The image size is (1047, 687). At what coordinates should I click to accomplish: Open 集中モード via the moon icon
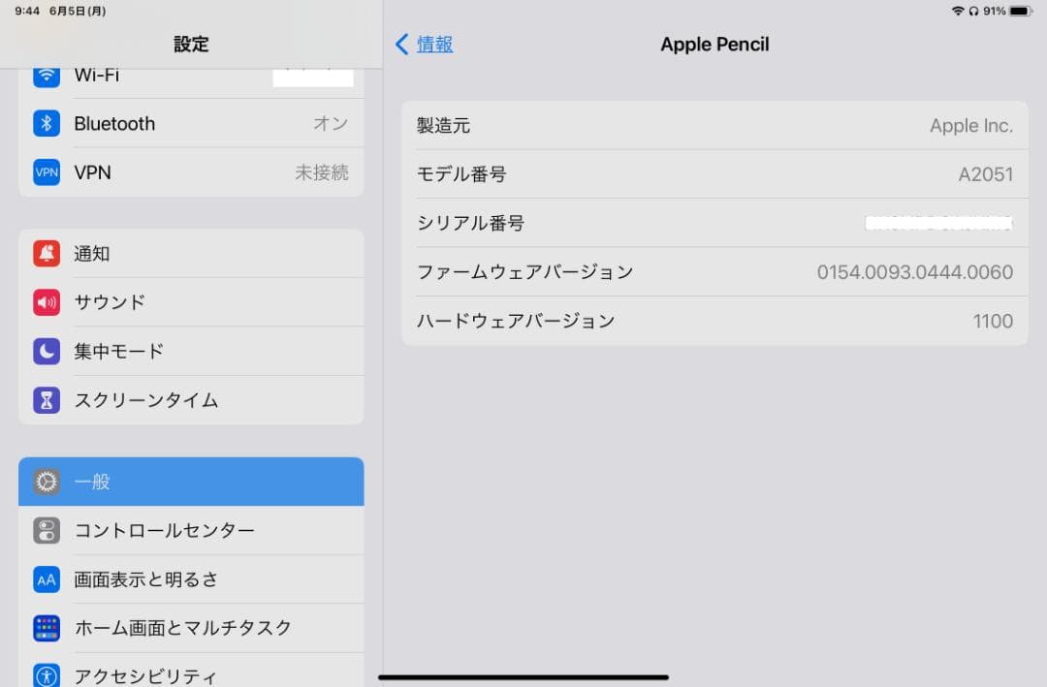point(46,351)
